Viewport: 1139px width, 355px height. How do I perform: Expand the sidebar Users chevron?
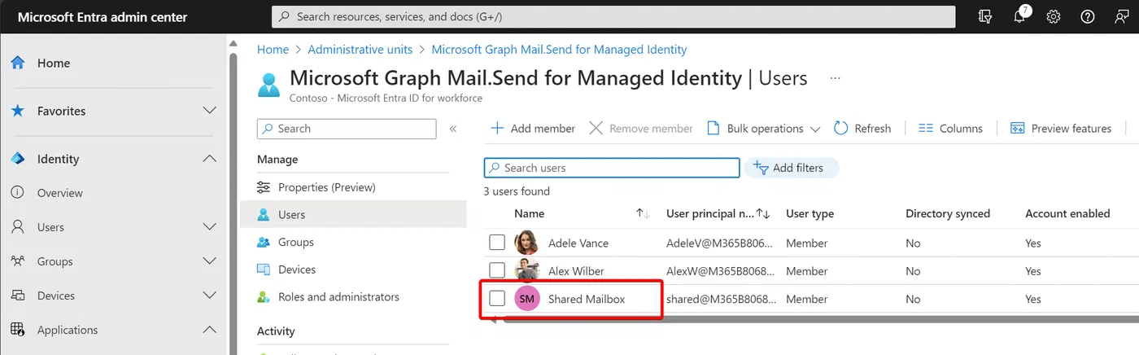pos(209,227)
